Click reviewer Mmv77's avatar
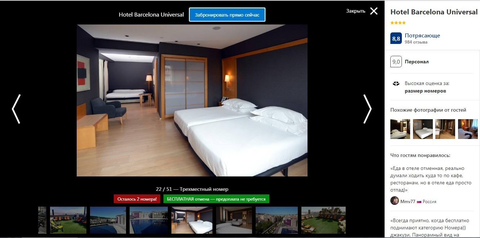 [395, 201]
